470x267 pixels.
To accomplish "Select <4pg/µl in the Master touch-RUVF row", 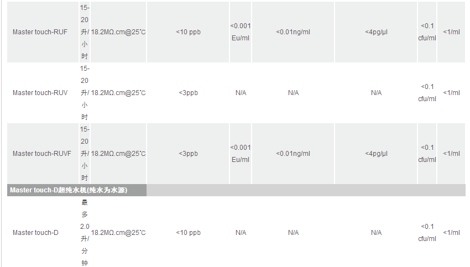I will tap(376, 154).
